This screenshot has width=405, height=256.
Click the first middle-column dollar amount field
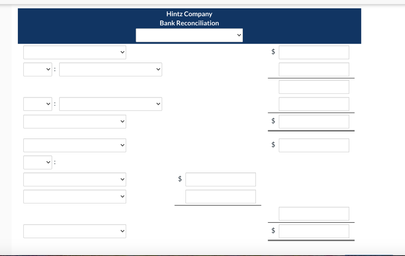tap(220, 179)
